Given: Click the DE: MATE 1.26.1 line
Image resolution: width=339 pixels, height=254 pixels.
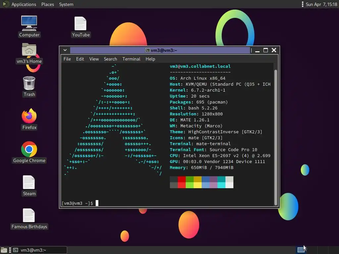Looking at the screenshot, I should point(190,120).
